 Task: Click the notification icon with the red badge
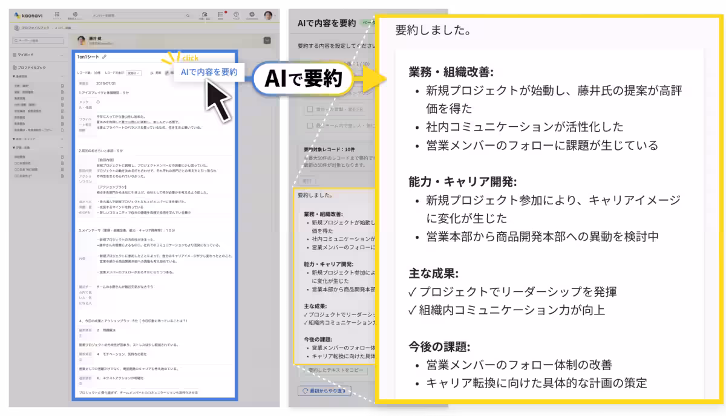click(x=220, y=15)
